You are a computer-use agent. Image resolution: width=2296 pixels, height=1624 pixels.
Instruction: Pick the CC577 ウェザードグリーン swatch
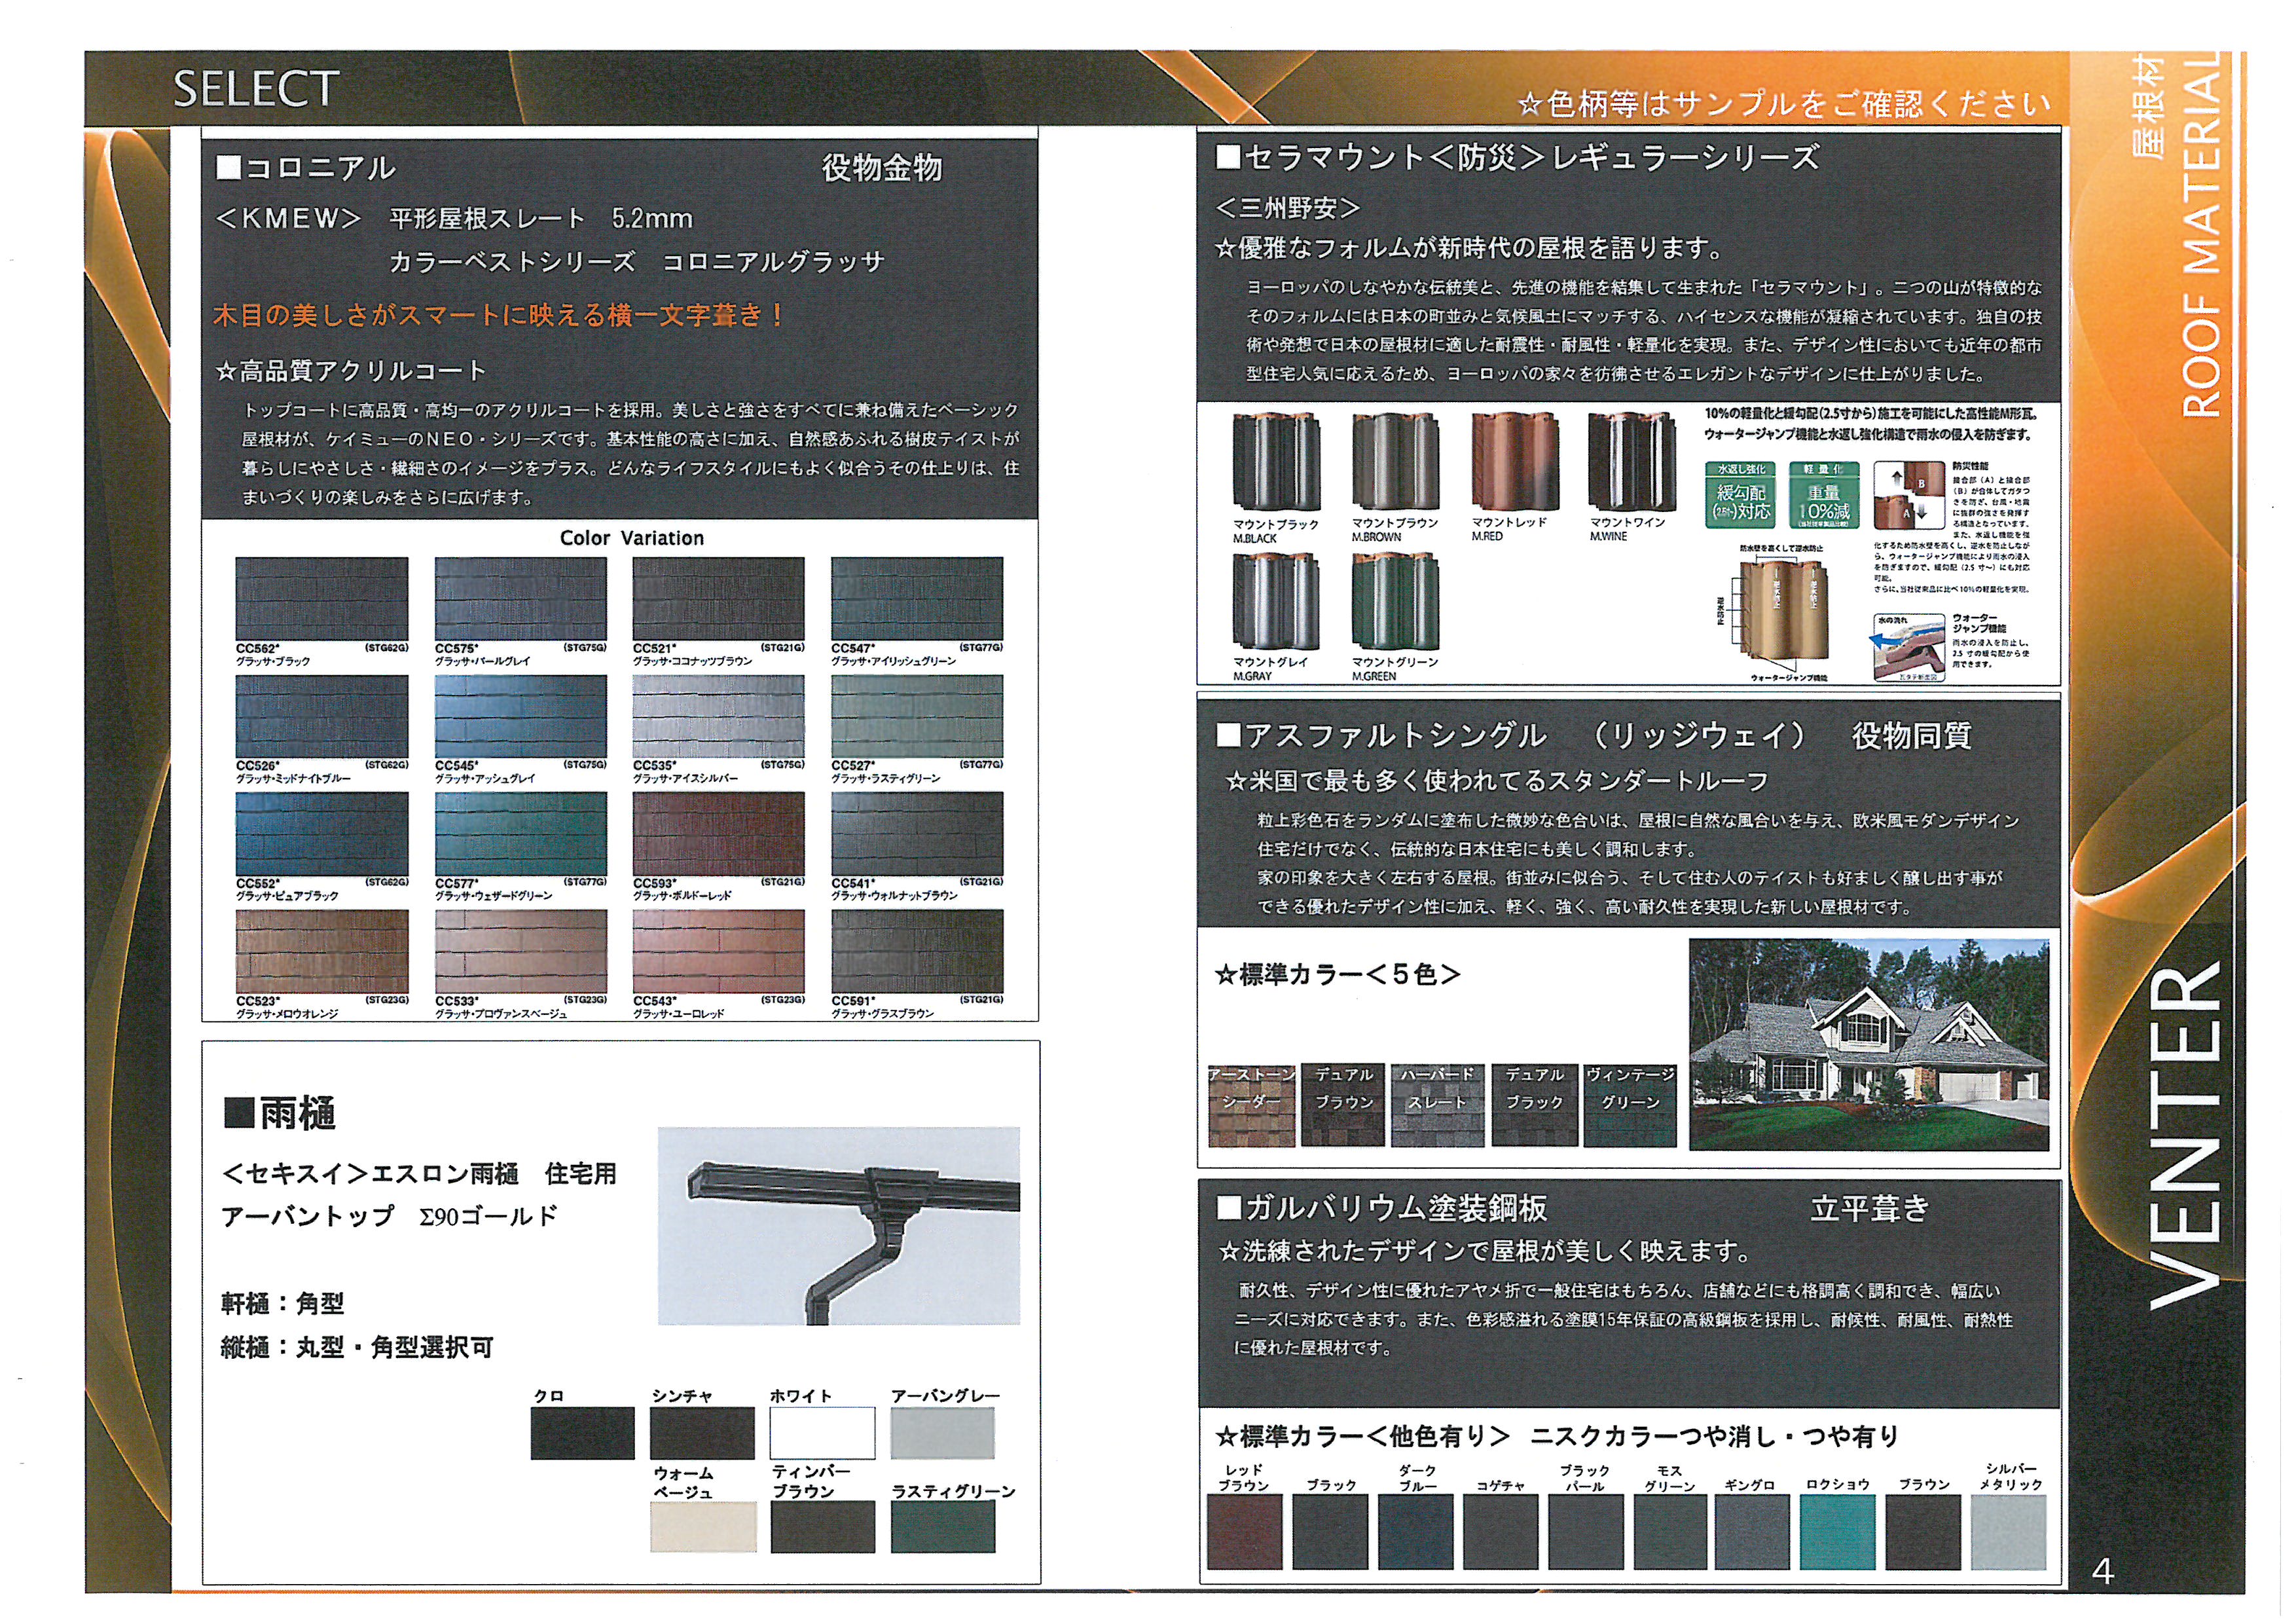(520, 834)
